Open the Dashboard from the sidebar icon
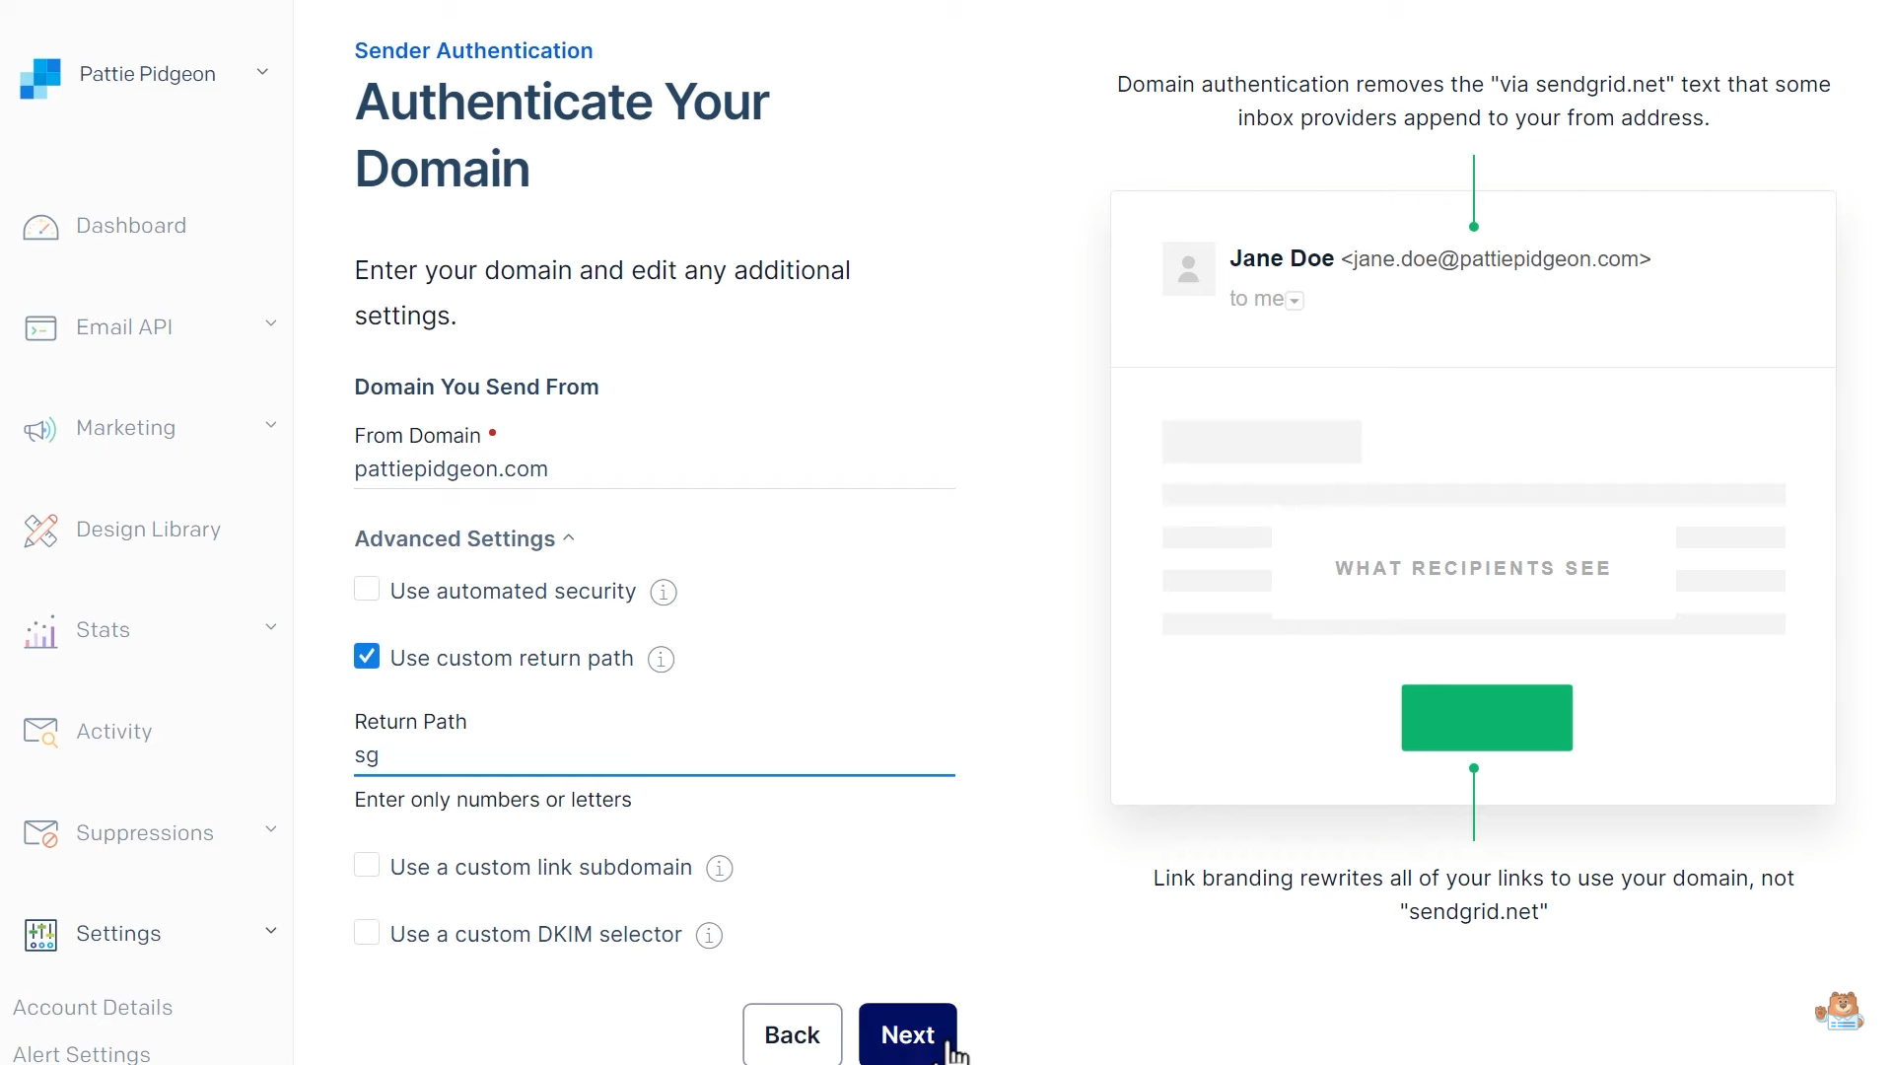Screen dimensions: 1893x1065 (x=40, y=227)
